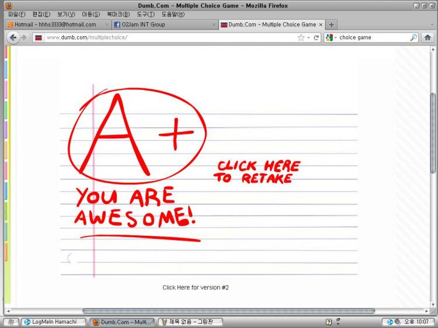Close the Dumb.Com Multiple Choice Game tab

click(x=321, y=25)
